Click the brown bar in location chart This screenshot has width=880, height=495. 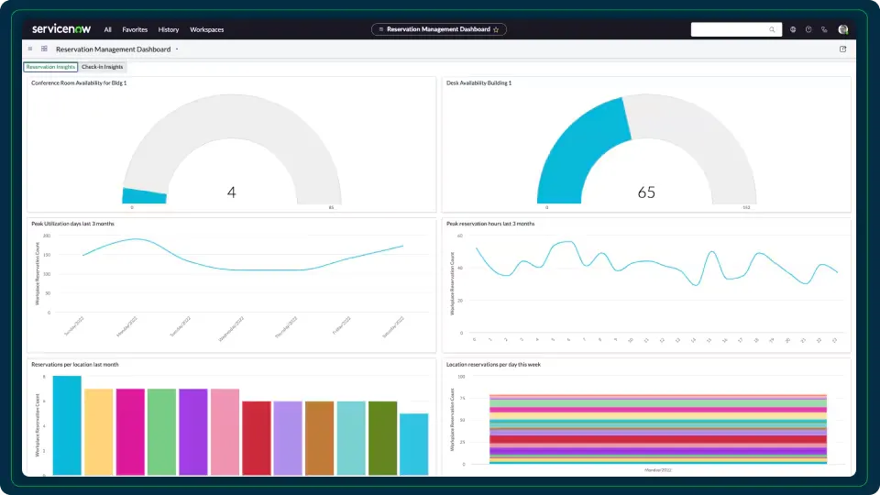(x=319, y=438)
